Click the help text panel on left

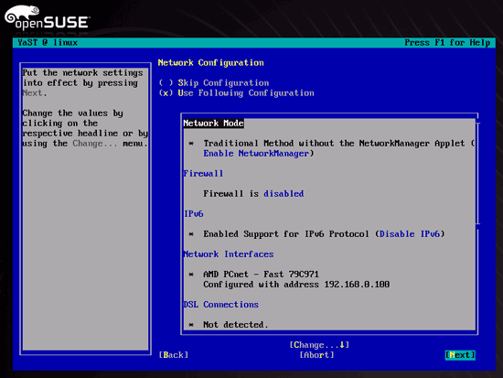[85, 209]
